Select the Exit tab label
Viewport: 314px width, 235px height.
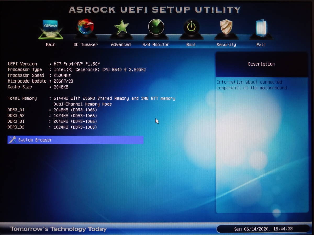pyautogui.click(x=261, y=45)
